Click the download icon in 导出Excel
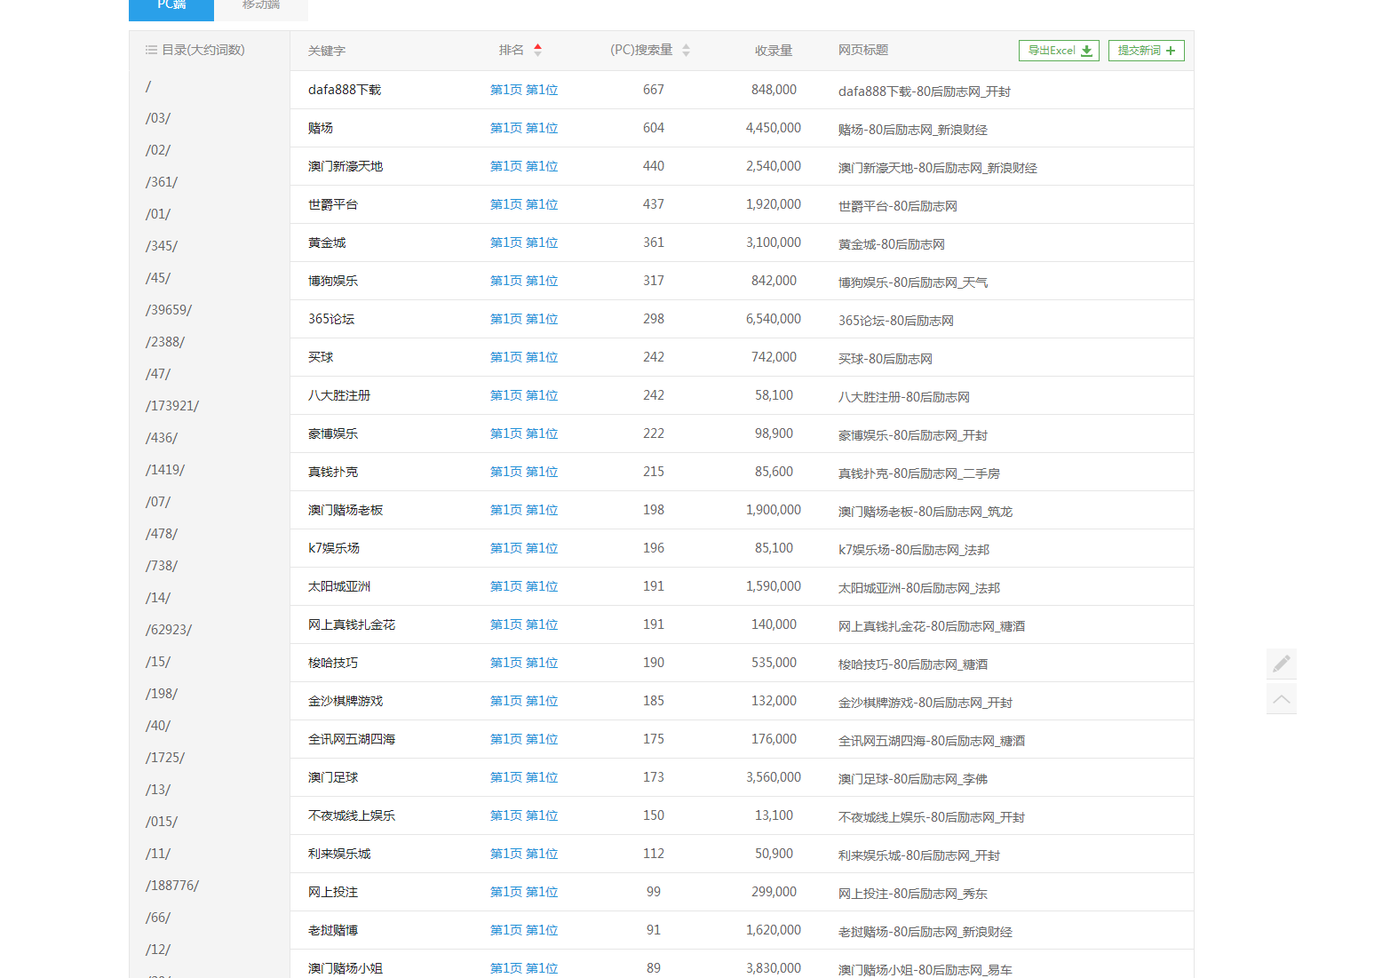 click(1086, 52)
